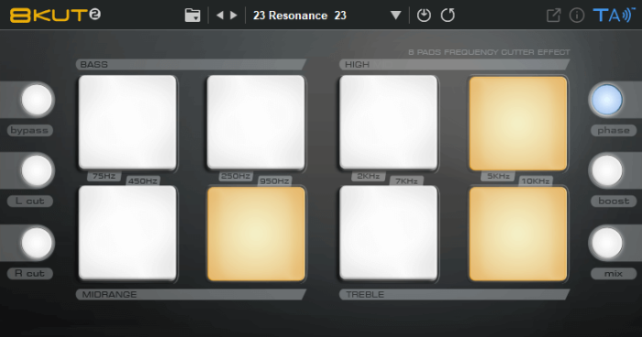The image size is (642, 337).
Task: Toggle the L cut round button
Action: click(x=37, y=170)
